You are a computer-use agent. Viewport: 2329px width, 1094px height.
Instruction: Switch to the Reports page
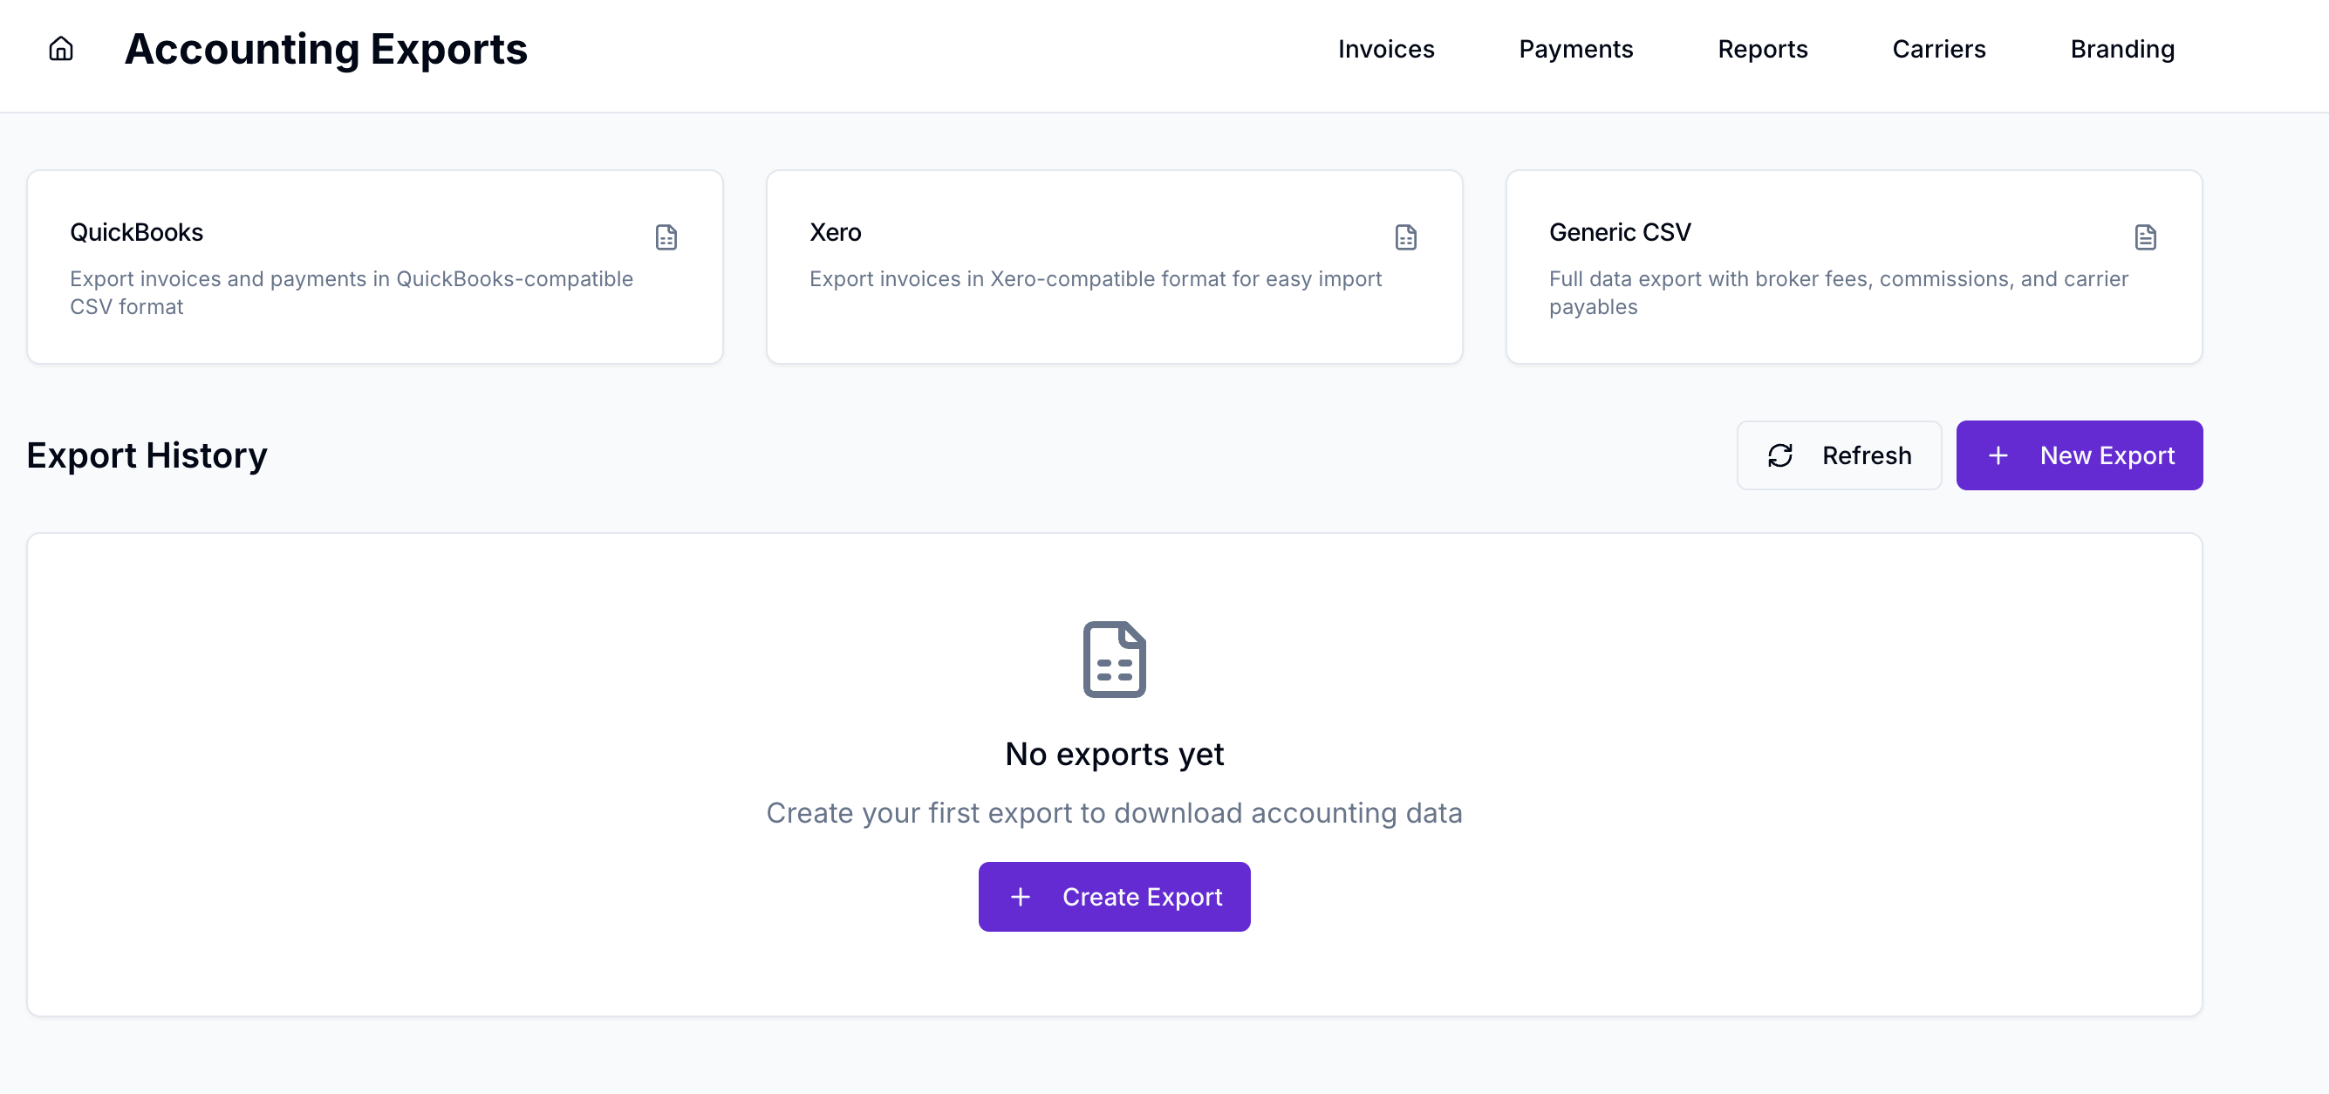pos(1762,49)
